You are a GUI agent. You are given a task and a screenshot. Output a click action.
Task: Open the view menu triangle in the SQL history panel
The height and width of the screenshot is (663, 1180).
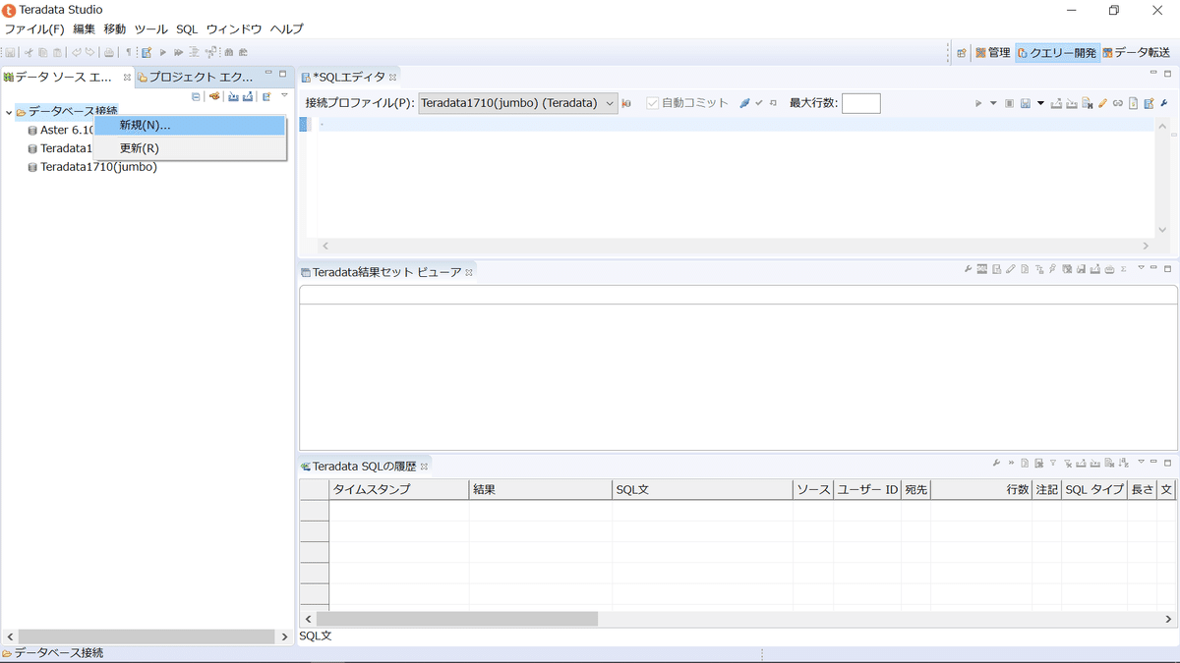tap(1141, 462)
